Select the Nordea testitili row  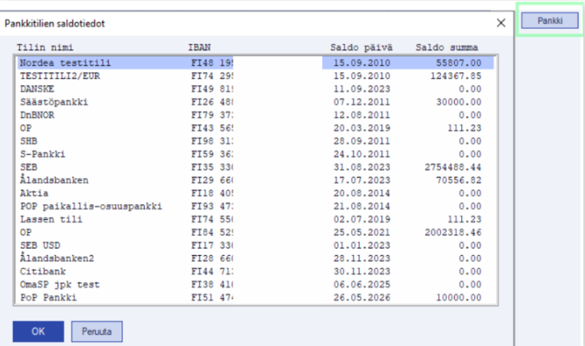(x=256, y=62)
